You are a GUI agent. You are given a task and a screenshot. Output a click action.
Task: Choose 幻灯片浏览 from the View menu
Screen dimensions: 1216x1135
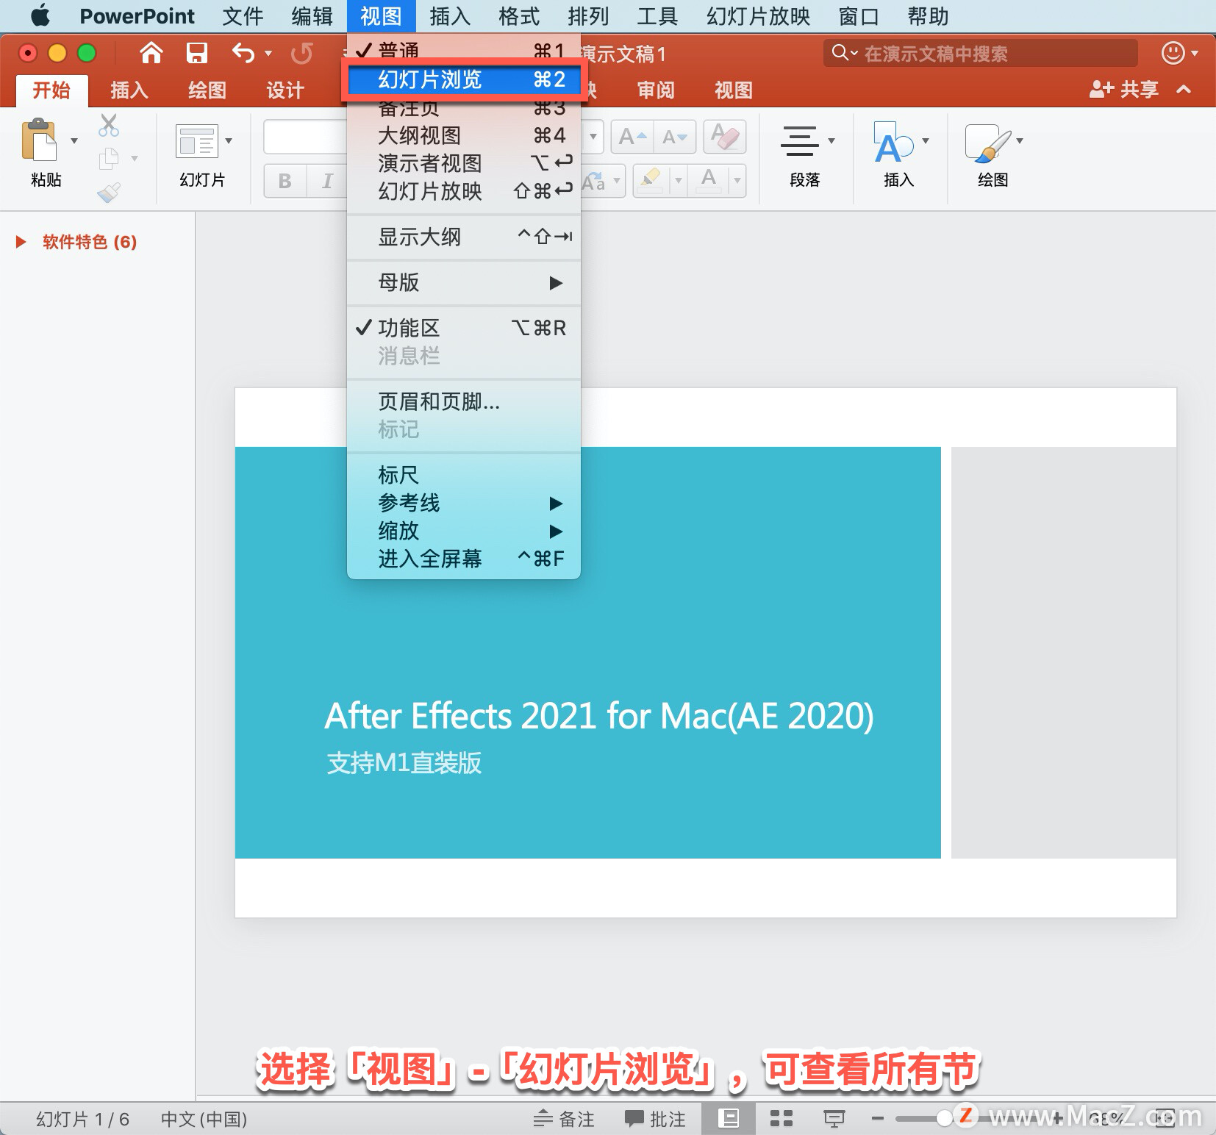tap(463, 79)
